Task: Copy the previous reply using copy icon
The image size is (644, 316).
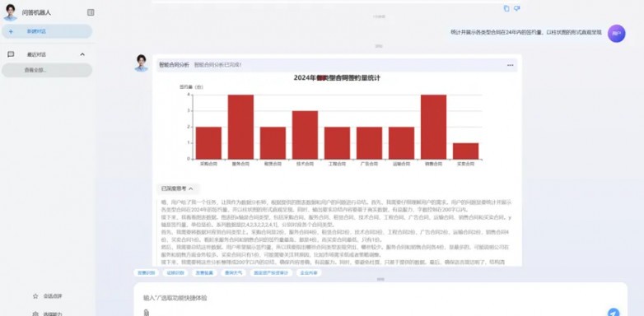Action: coord(506,8)
